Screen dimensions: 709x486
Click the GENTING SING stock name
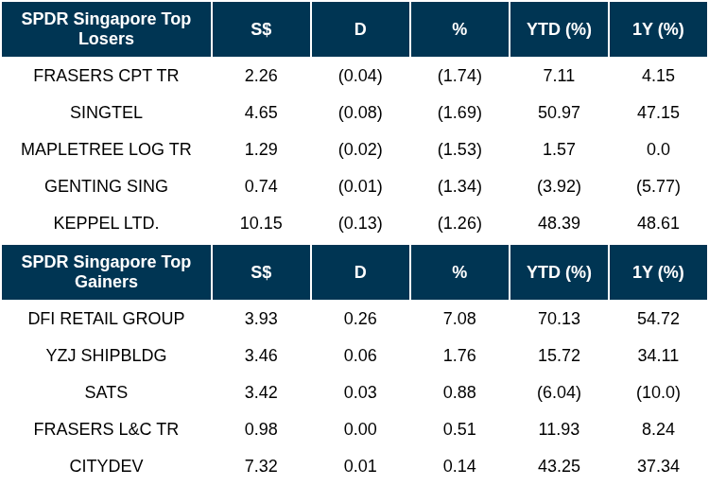106,186
